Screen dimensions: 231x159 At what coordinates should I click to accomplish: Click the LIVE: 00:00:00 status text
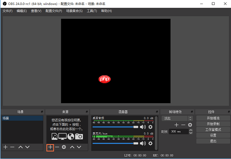[135, 155]
